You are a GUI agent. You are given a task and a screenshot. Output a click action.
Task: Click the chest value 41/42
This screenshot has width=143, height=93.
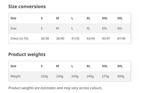[x=75, y=39]
